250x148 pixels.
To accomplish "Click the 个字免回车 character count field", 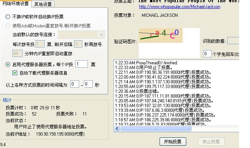I will [x=207, y=54].
